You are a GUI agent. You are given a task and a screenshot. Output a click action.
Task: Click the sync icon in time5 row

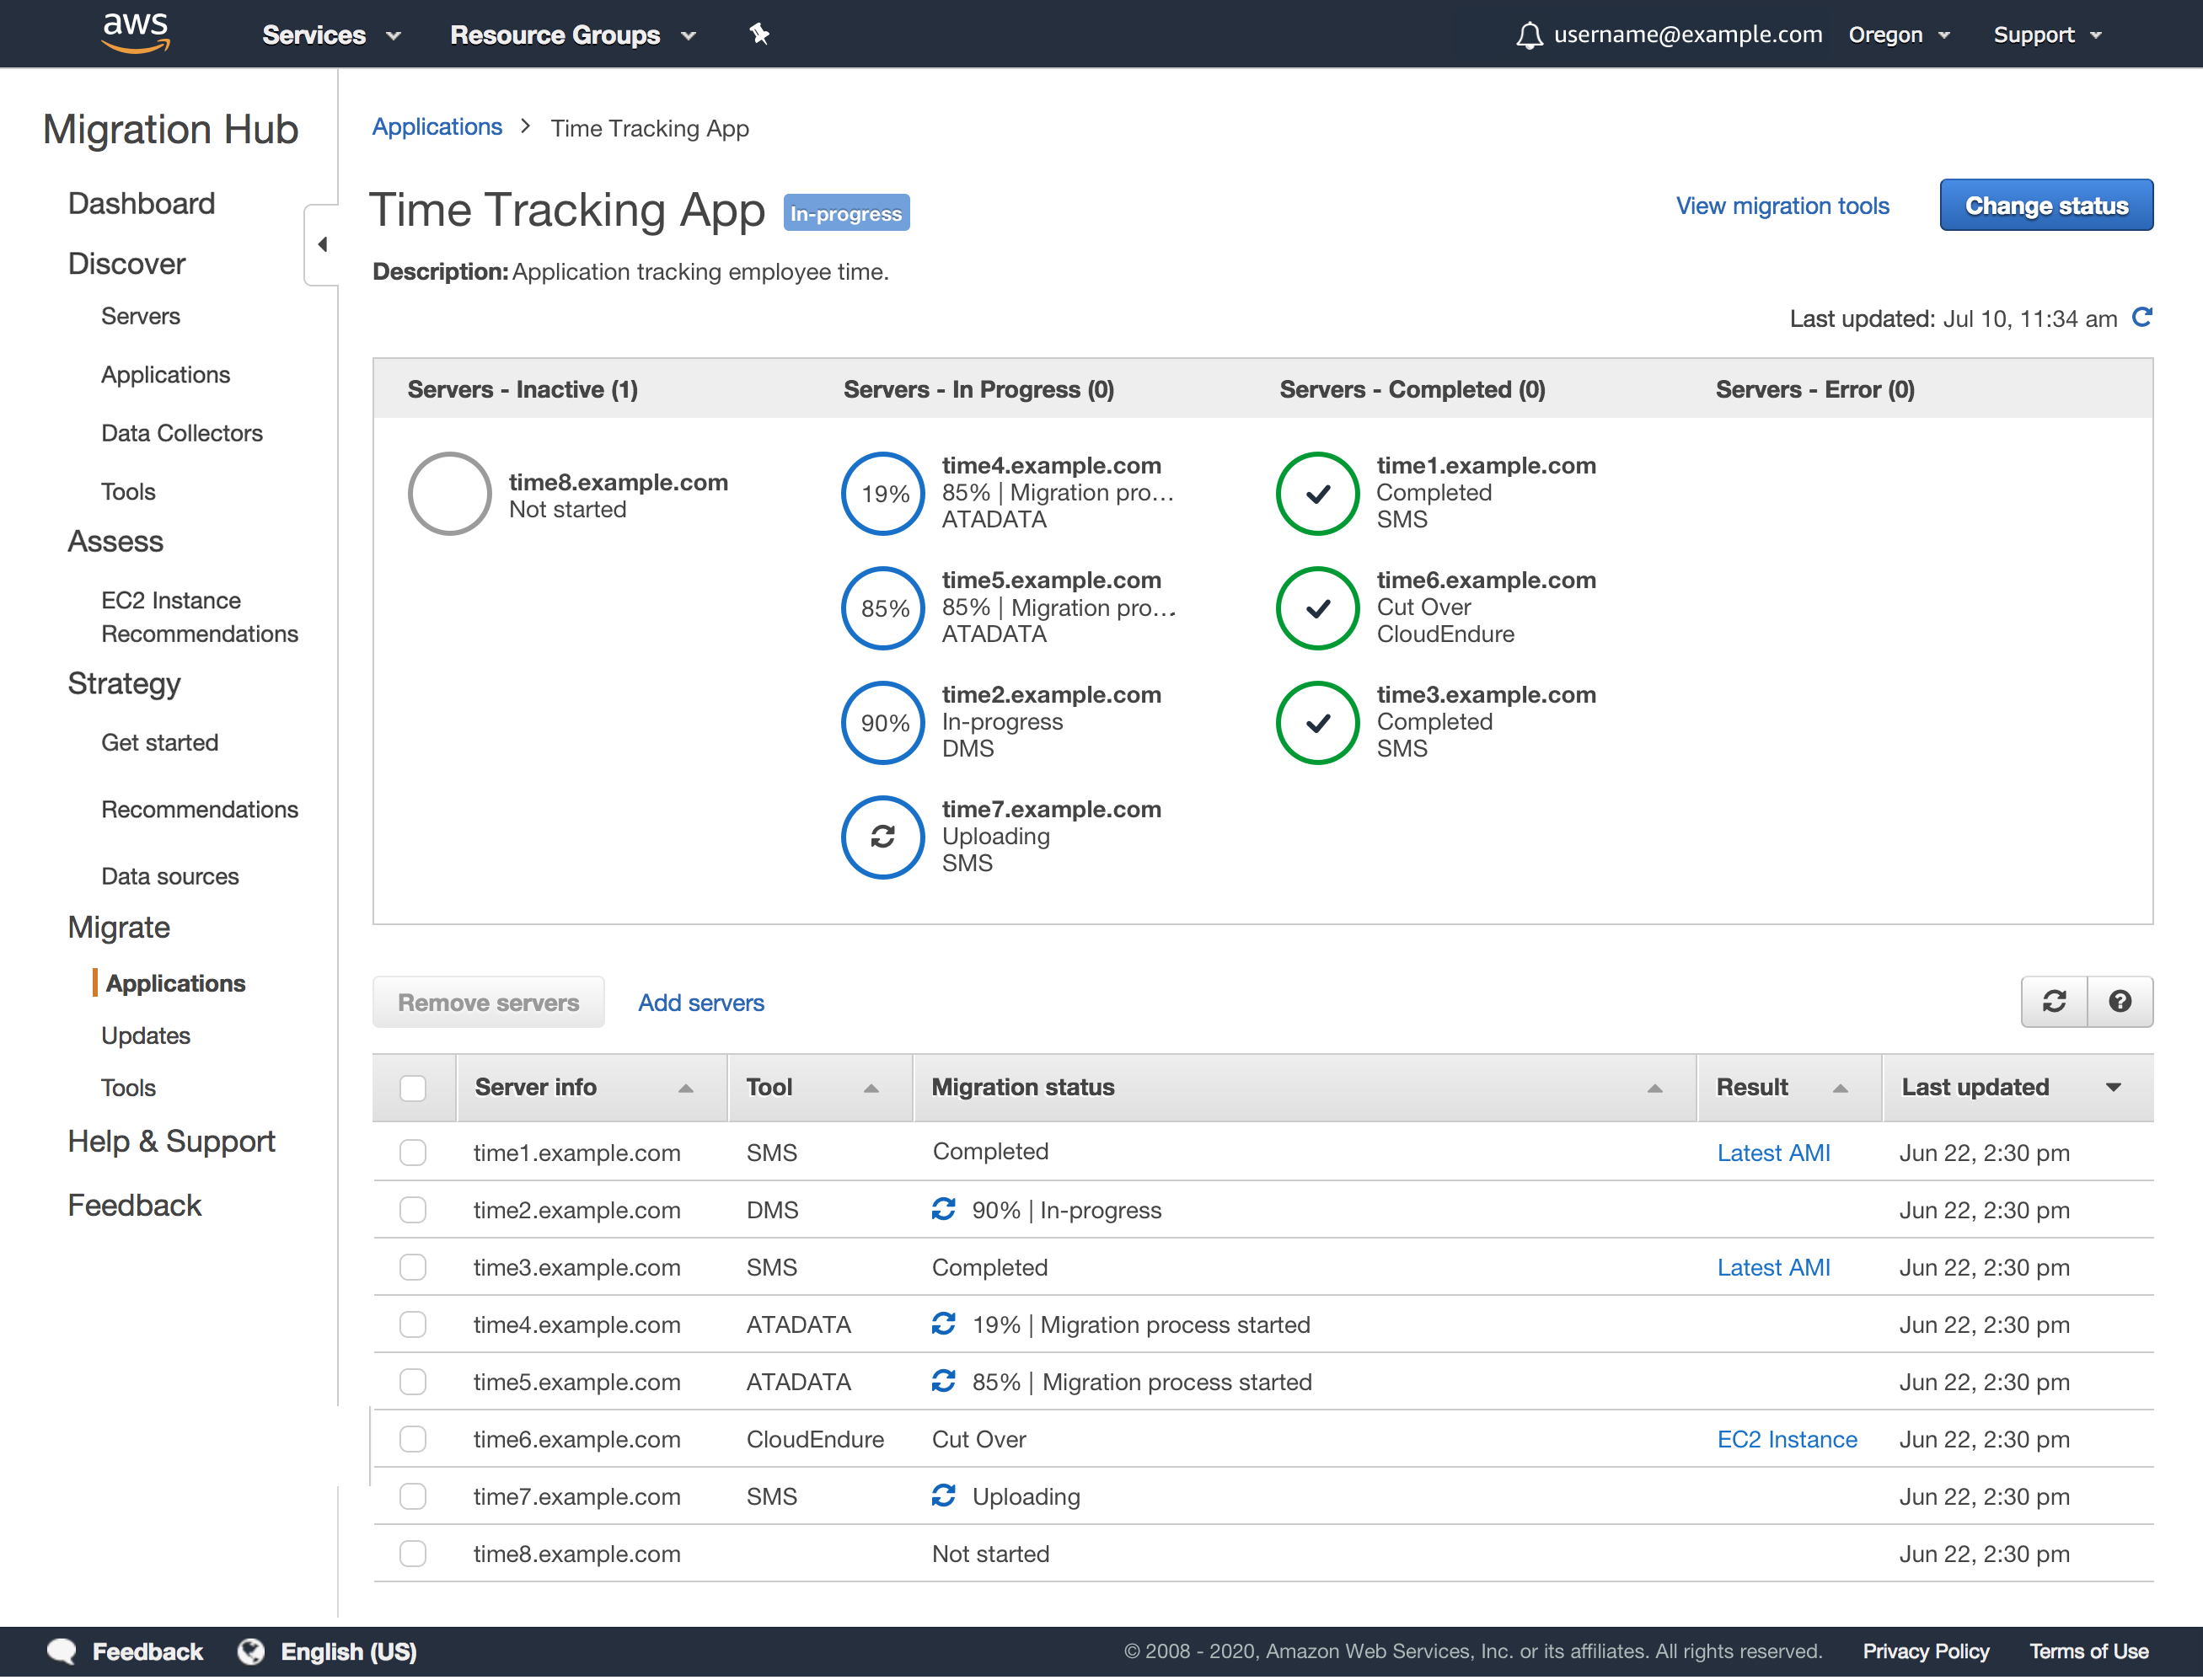pyautogui.click(x=944, y=1381)
